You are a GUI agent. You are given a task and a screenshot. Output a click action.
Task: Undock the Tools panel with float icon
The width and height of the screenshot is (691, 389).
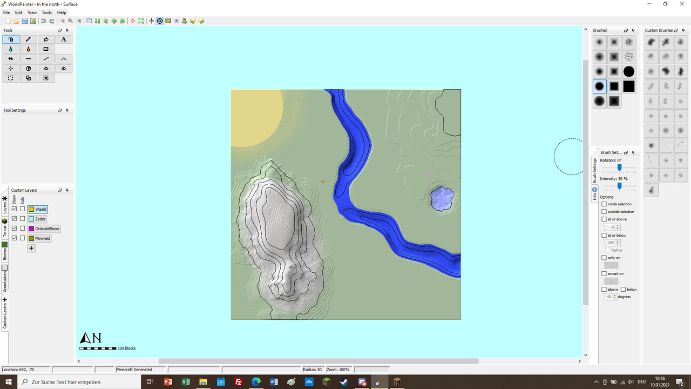[x=59, y=30]
